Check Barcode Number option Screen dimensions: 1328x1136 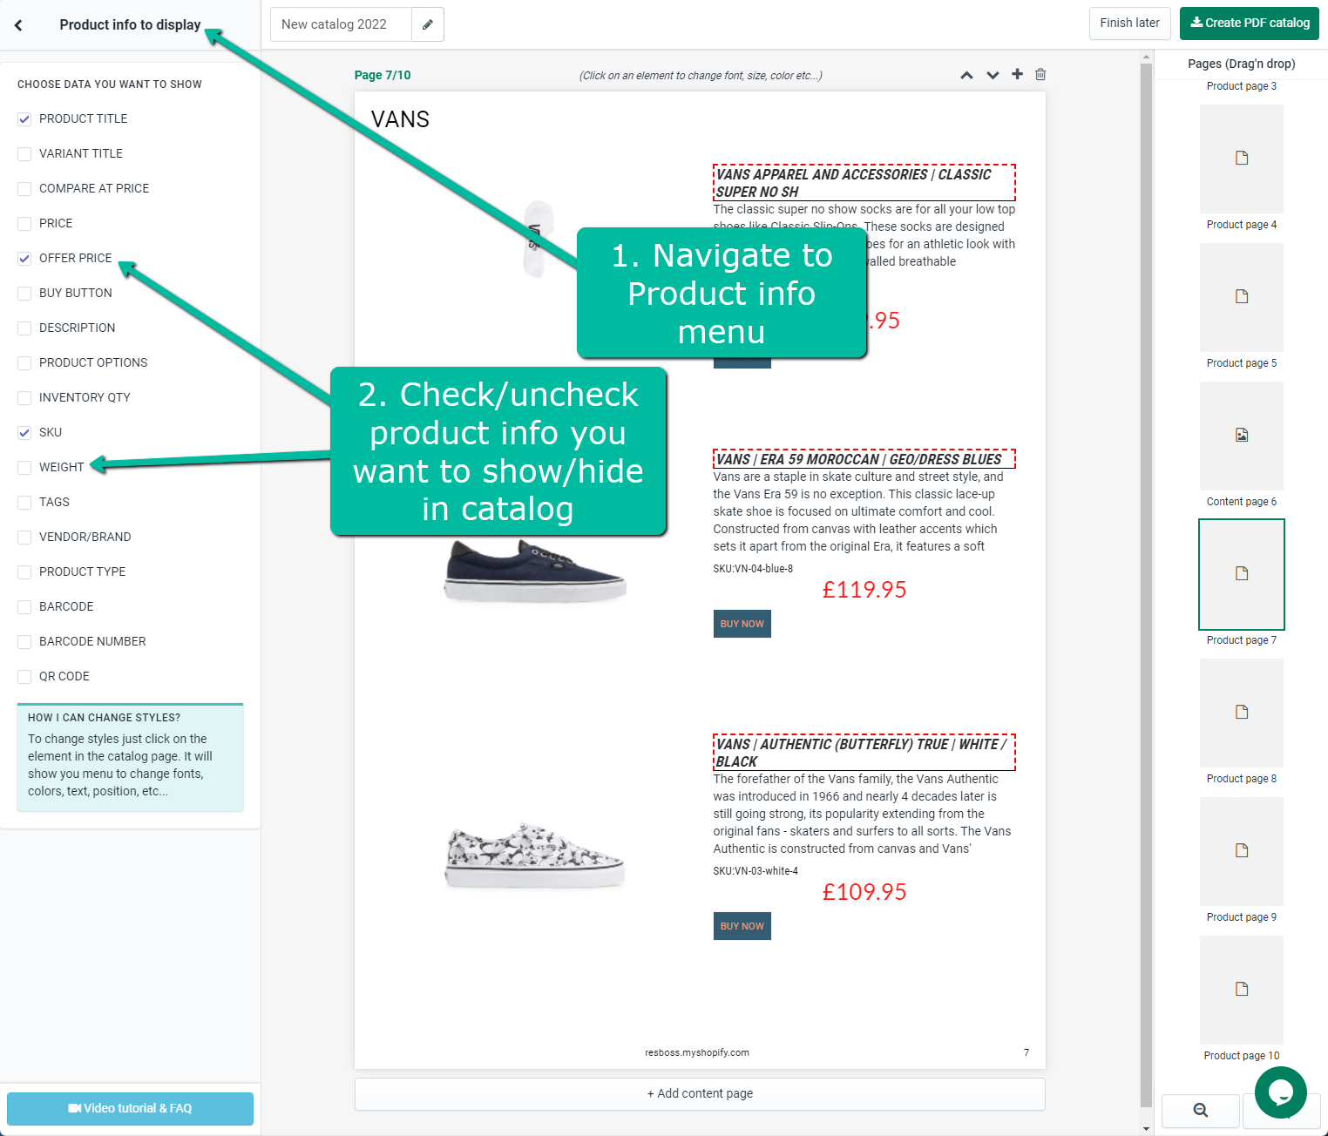point(24,642)
